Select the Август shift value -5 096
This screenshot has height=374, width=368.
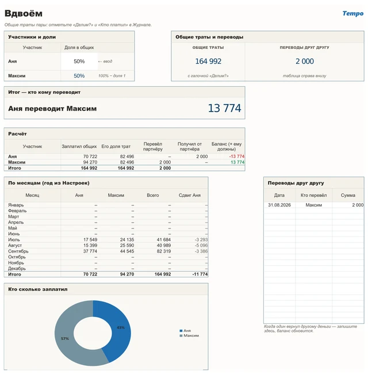coord(201,246)
